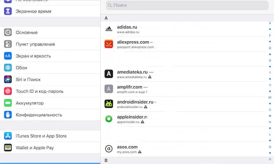Tap warning triangle next to androidinsider.ru subtitle
This screenshot has height=164, width=274.
pos(145,107)
